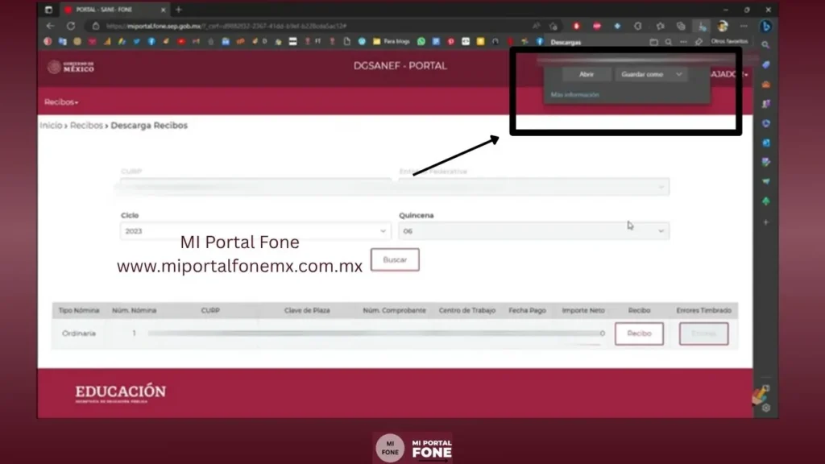Open Edge settings and more menu

pyautogui.click(x=744, y=26)
